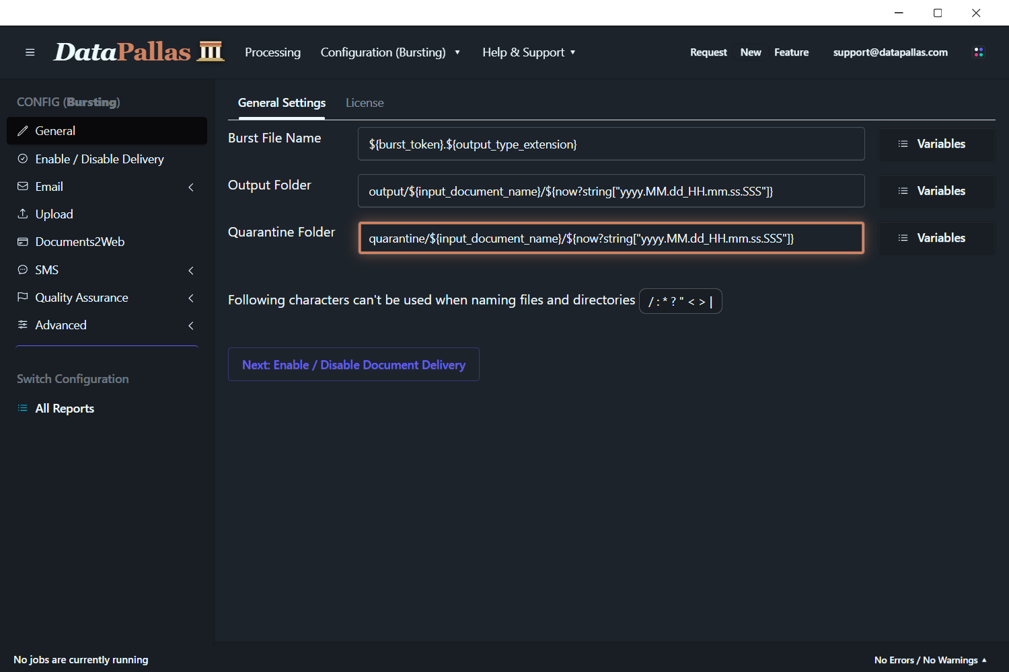Open the Advanced settings entry
Screen dimensions: 1009x672
click(x=61, y=325)
